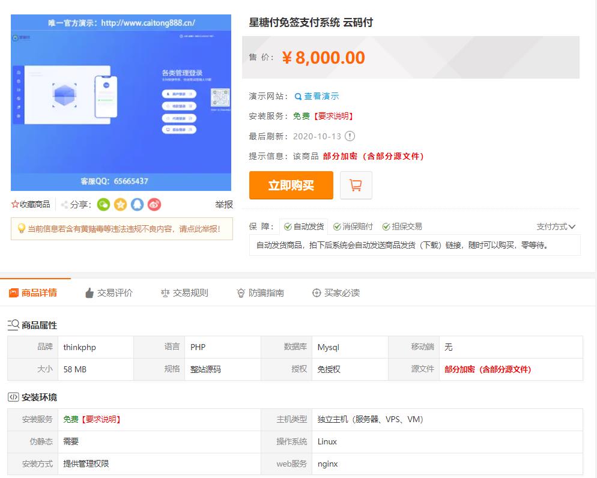Share to Weibo red icon
Viewport: 597px width, 478px height.
coord(154,205)
